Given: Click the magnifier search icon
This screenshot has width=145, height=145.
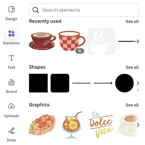Looking at the screenshot, I should pyautogui.click(x=36, y=10).
